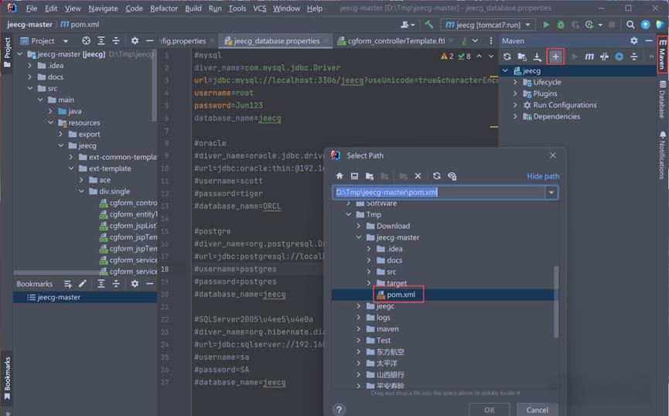Open Navigate menu
The image size is (669, 416).
pos(103,8)
